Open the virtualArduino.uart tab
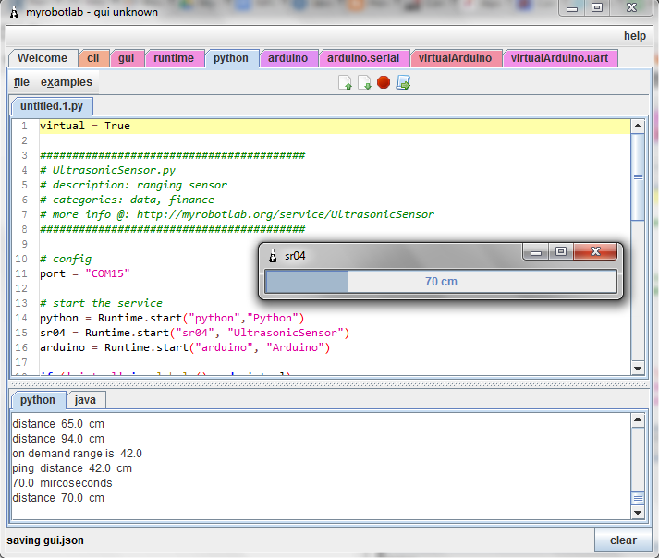This screenshot has height=558, width=659. pos(559,58)
